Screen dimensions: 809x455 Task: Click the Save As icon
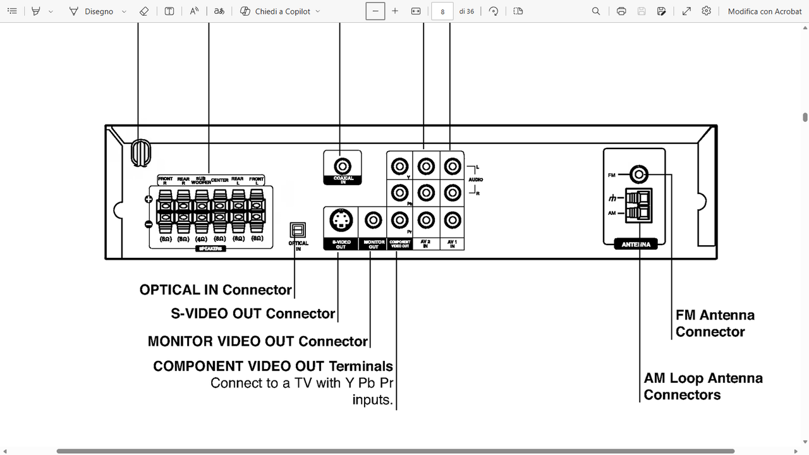pos(662,11)
